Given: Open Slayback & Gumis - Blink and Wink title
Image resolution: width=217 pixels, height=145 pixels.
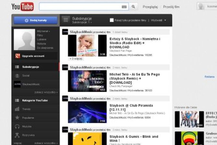Looking at the screenshot, I should coord(134,139).
